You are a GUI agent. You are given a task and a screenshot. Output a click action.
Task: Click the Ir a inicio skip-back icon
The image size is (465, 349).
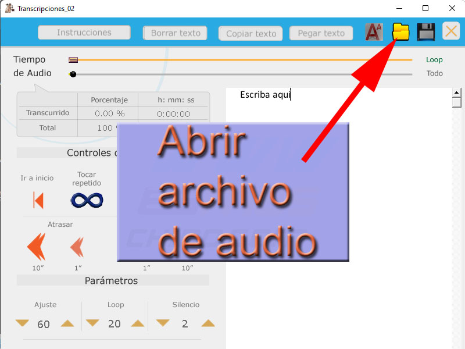(x=38, y=200)
